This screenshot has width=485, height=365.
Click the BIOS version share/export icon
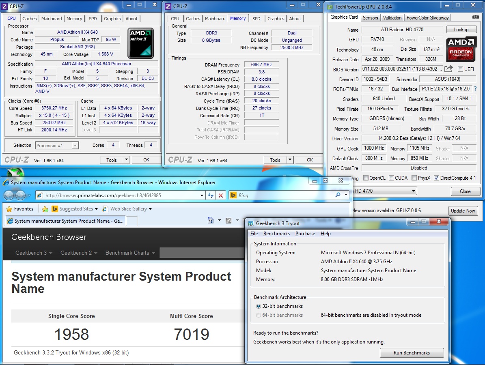448,69
